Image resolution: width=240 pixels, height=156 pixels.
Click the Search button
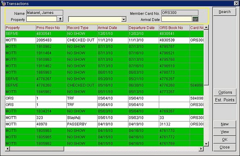(224, 12)
